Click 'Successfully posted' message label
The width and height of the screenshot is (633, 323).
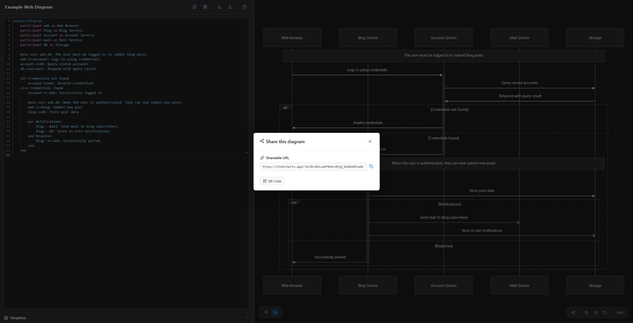pos(330,257)
